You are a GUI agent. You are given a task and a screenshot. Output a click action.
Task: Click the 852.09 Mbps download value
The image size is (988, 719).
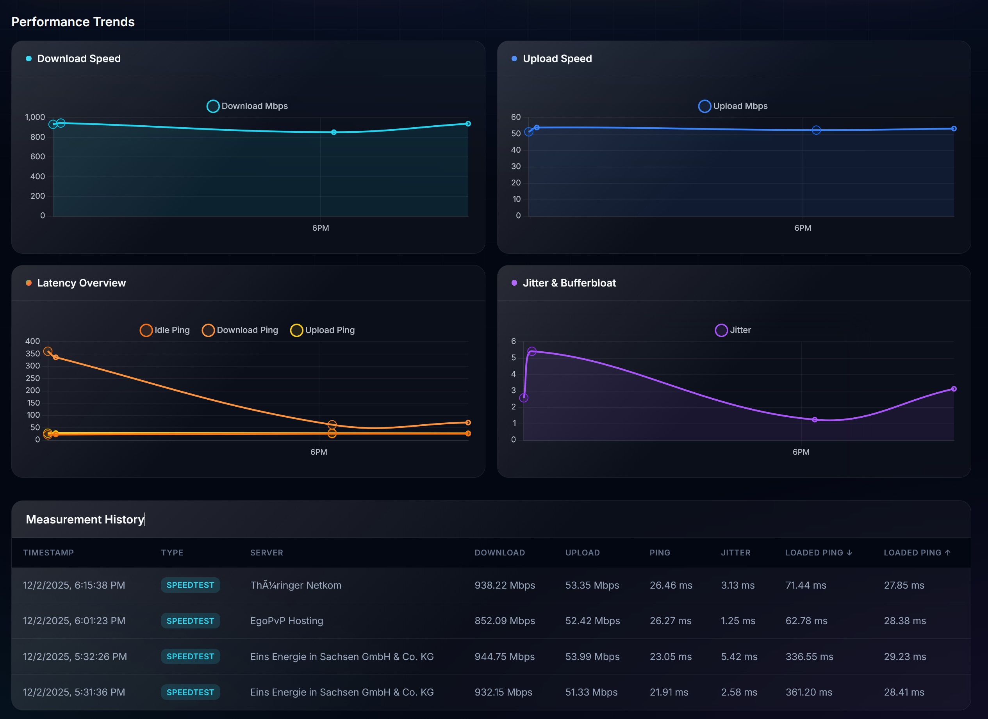click(505, 621)
